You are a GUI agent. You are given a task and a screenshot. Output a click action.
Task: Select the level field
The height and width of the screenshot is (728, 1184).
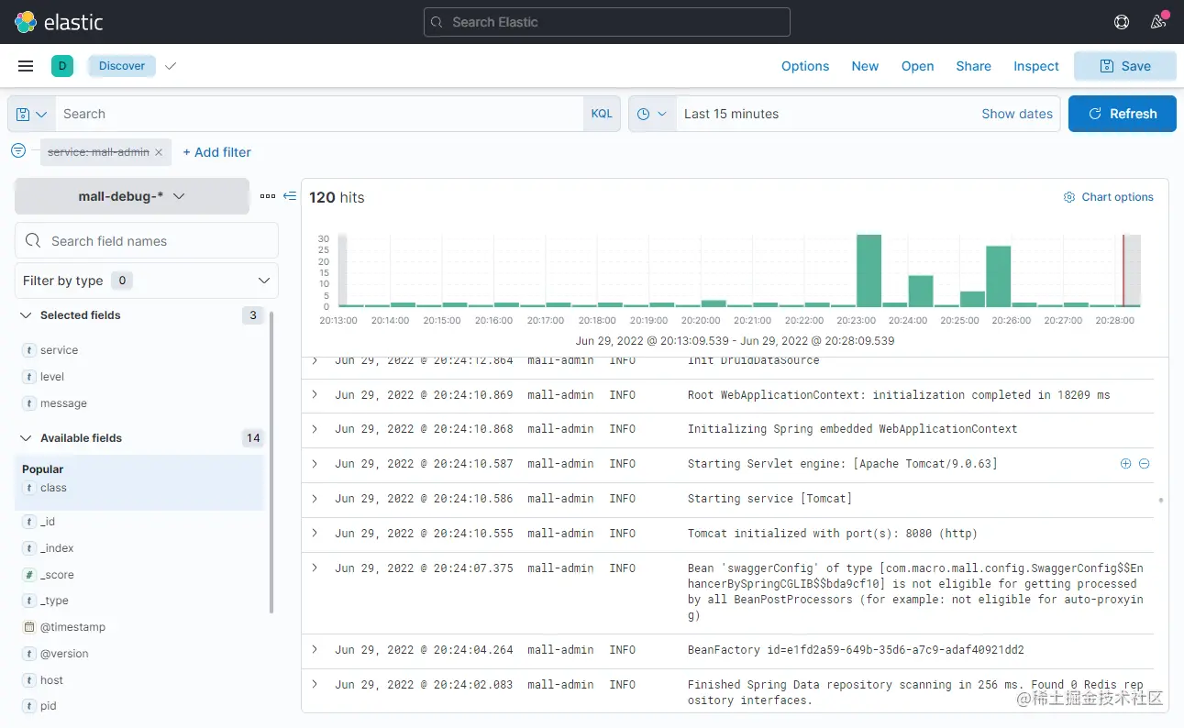[52, 377]
